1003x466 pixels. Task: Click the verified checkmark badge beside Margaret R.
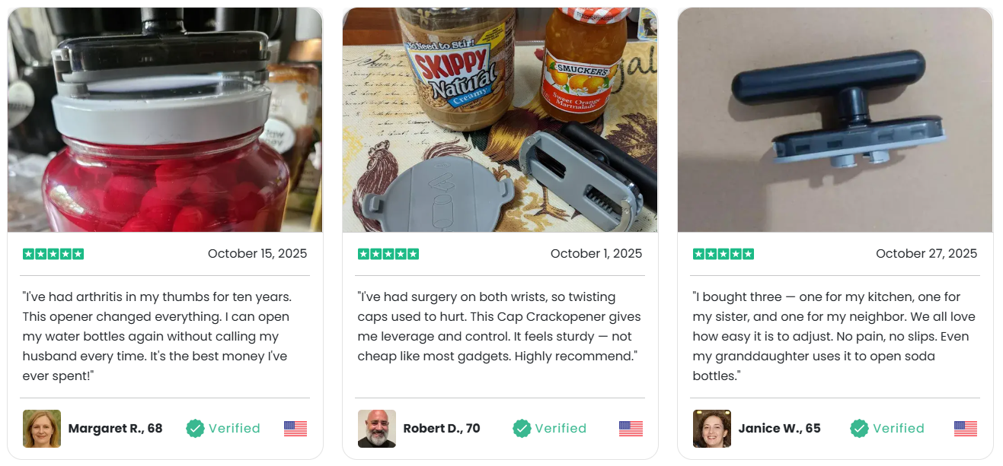[x=196, y=429]
